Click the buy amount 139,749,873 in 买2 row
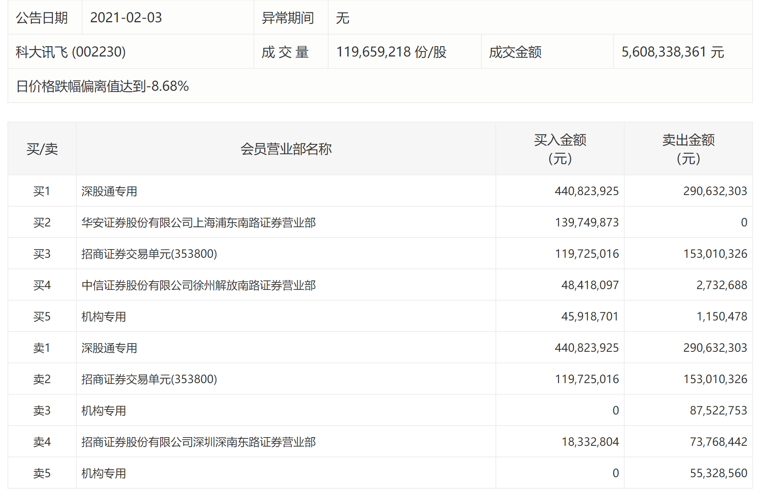Screen dimensions: 765x499 [x=587, y=223]
